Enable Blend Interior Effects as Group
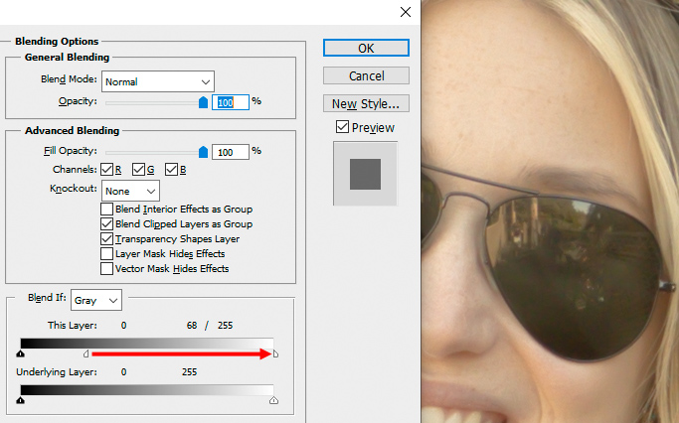This screenshot has height=423, width=679. click(x=107, y=210)
